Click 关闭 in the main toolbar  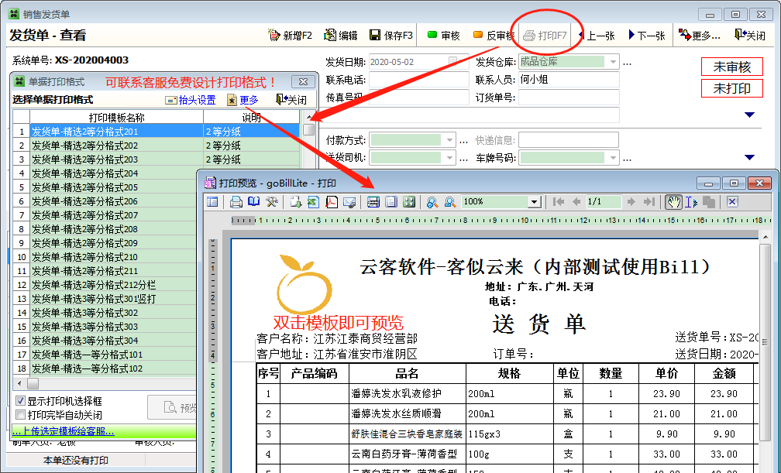point(750,36)
